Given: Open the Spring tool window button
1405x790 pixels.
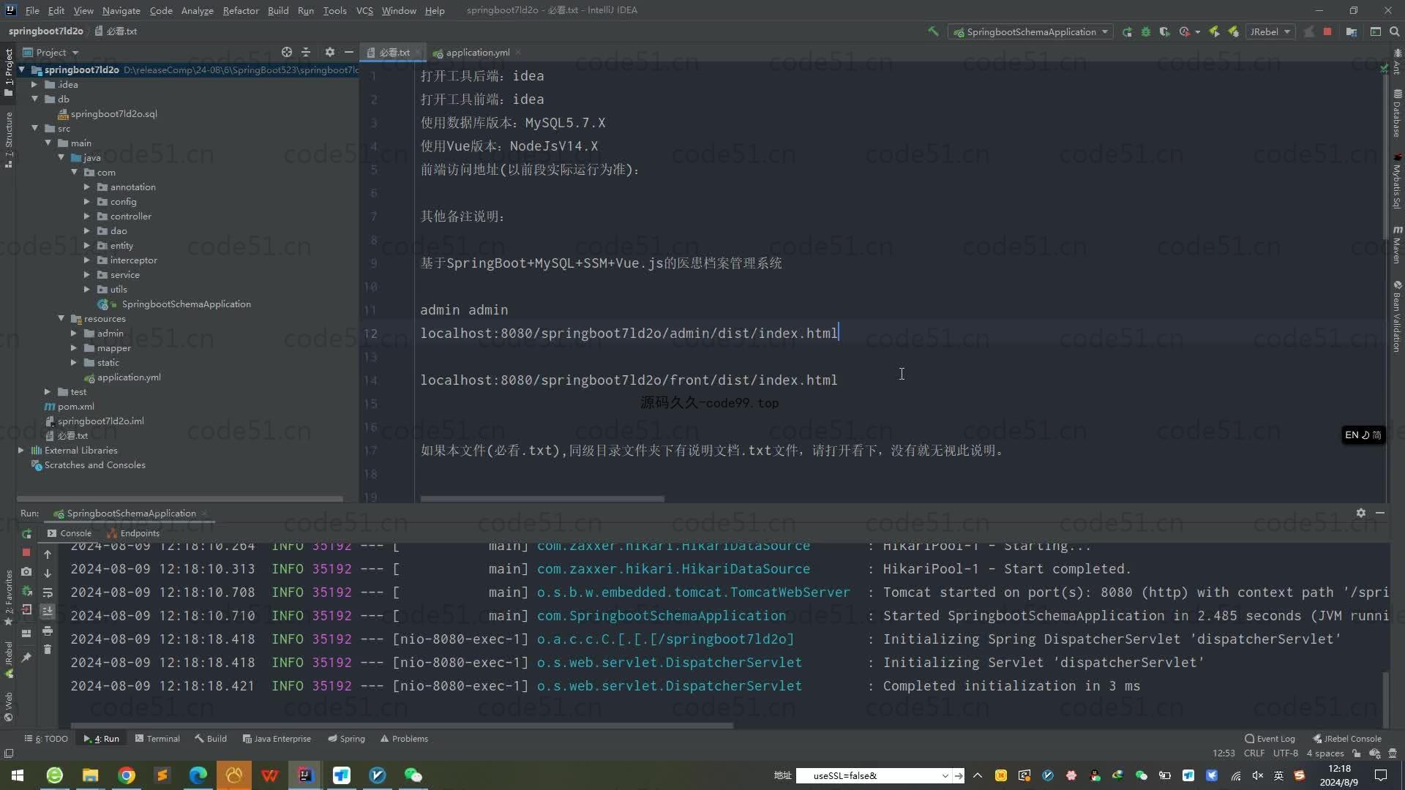Looking at the screenshot, I should [346, 739].
